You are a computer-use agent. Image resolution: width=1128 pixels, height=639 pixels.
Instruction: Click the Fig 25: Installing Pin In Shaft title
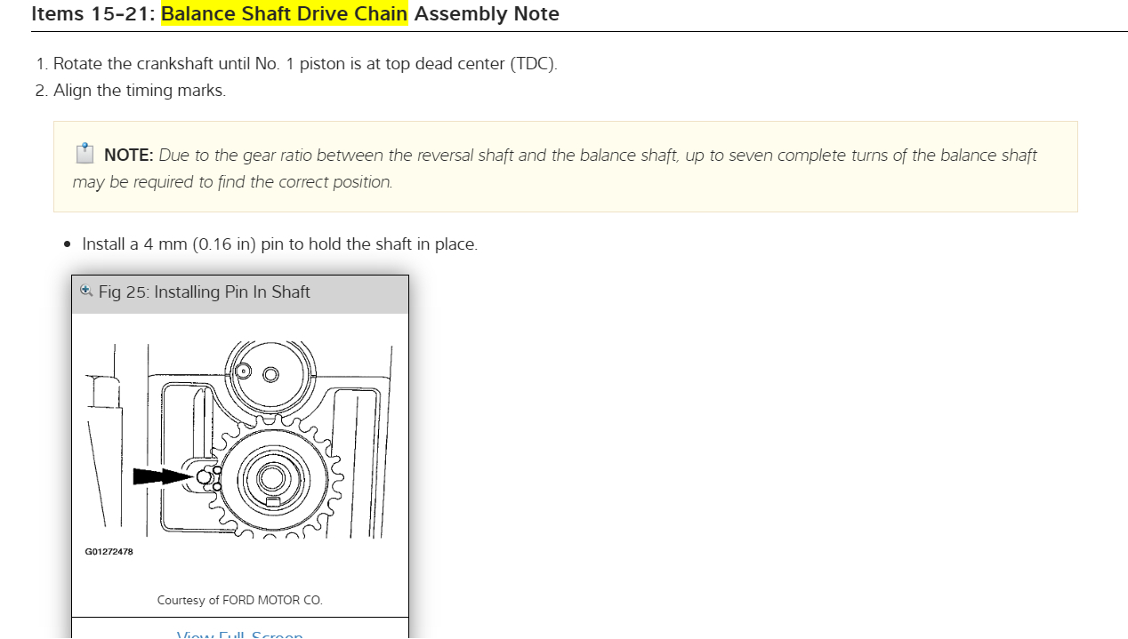click(205, 292)
